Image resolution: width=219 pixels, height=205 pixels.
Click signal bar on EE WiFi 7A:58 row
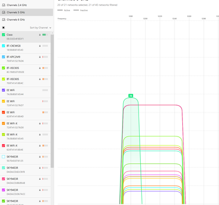[x=45, y=90]
